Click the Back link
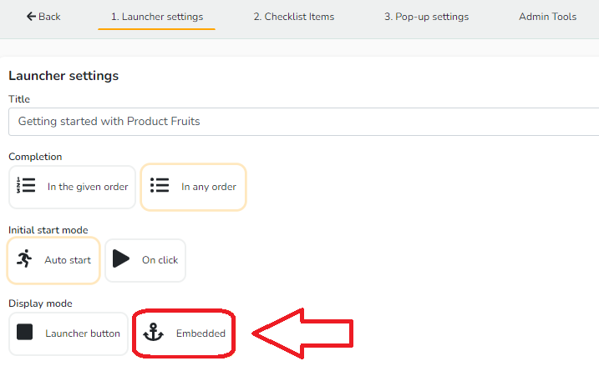 43,17
